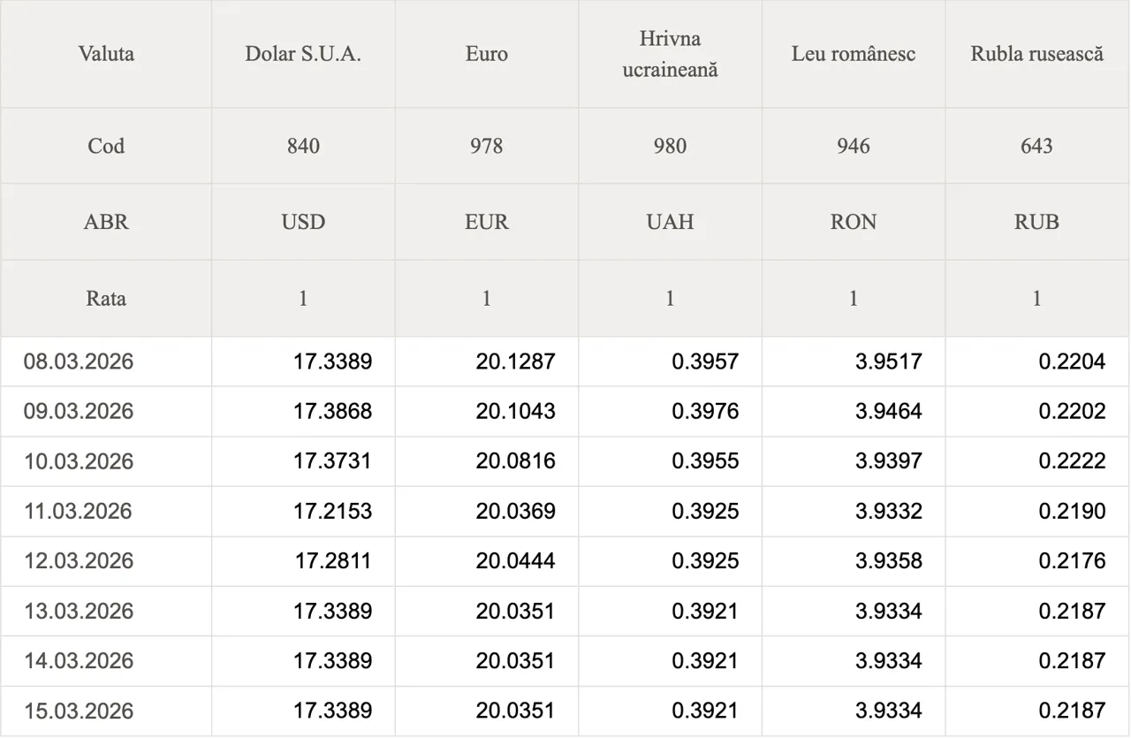Viewport: 1131px width, 738px height.
Task: Select the USD abbreviation cell
Action: 303,222
